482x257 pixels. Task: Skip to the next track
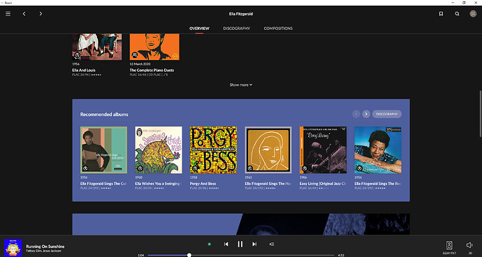(254, 244)
